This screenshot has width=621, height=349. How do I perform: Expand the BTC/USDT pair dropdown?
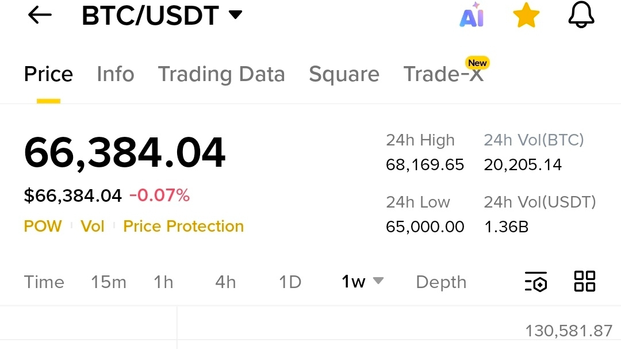coord(235,15)
